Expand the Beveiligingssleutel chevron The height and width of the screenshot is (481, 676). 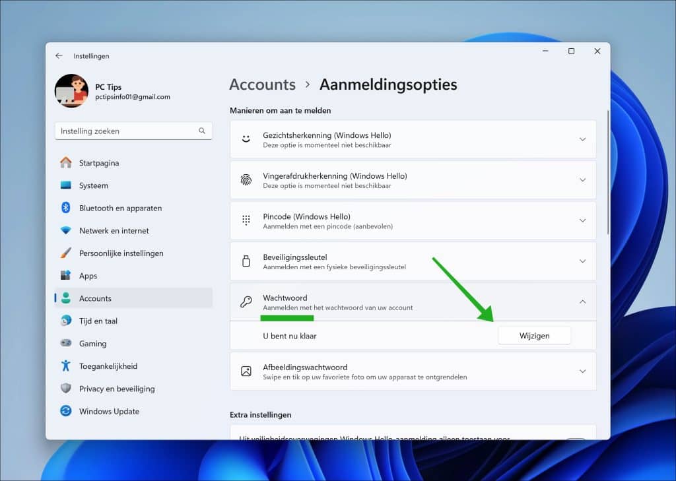[582, 261]
